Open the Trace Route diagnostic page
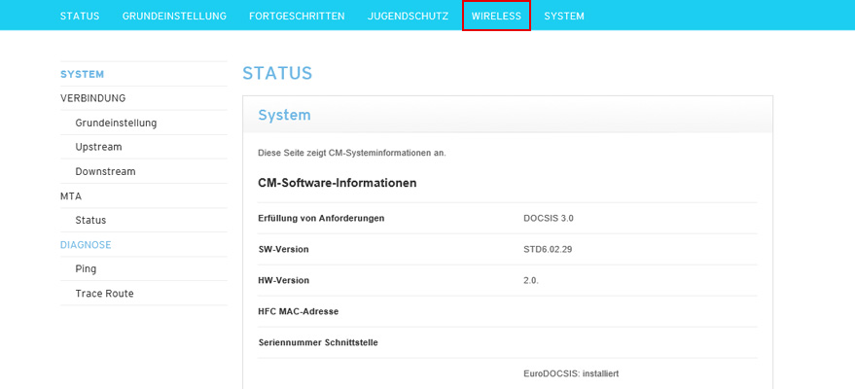The height and width of the screenshot is (389, 855). 104,293
